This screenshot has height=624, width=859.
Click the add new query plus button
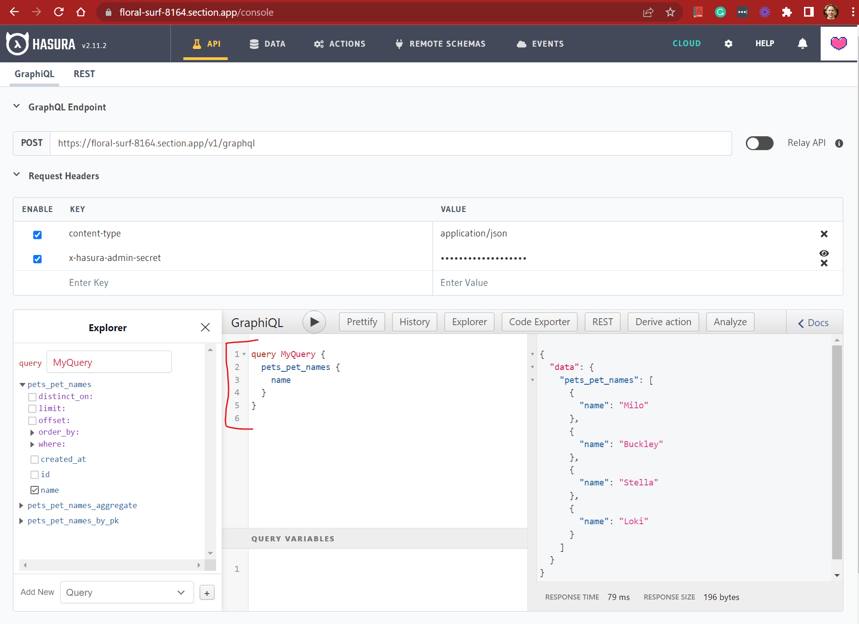point(207,593)
